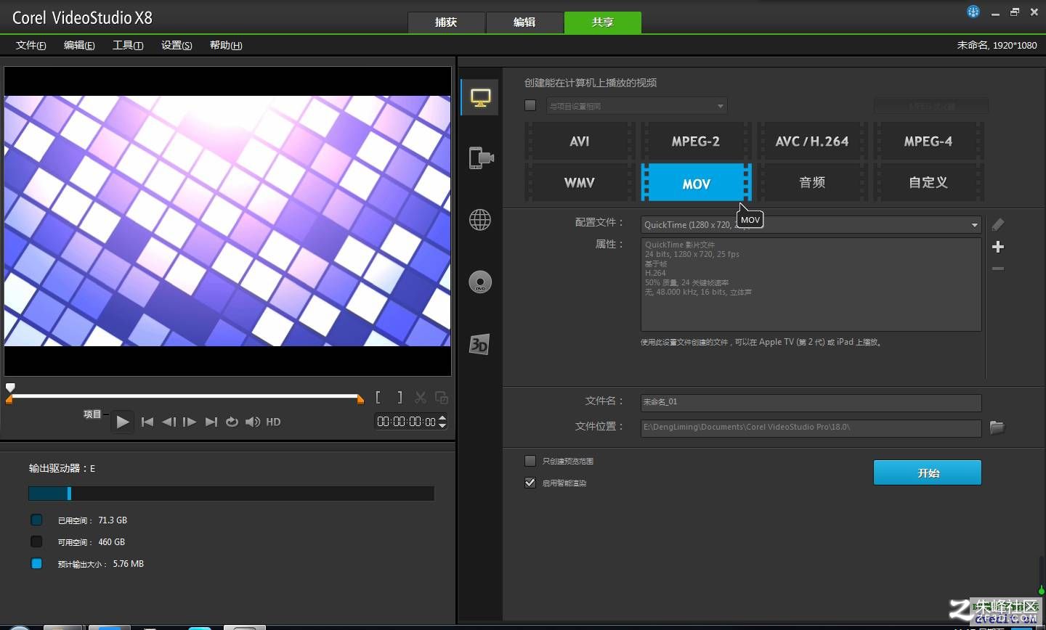1046x630 pixels.
Task: Expand the QuickTime profile dropdown
Action: [x=811, y=225]
